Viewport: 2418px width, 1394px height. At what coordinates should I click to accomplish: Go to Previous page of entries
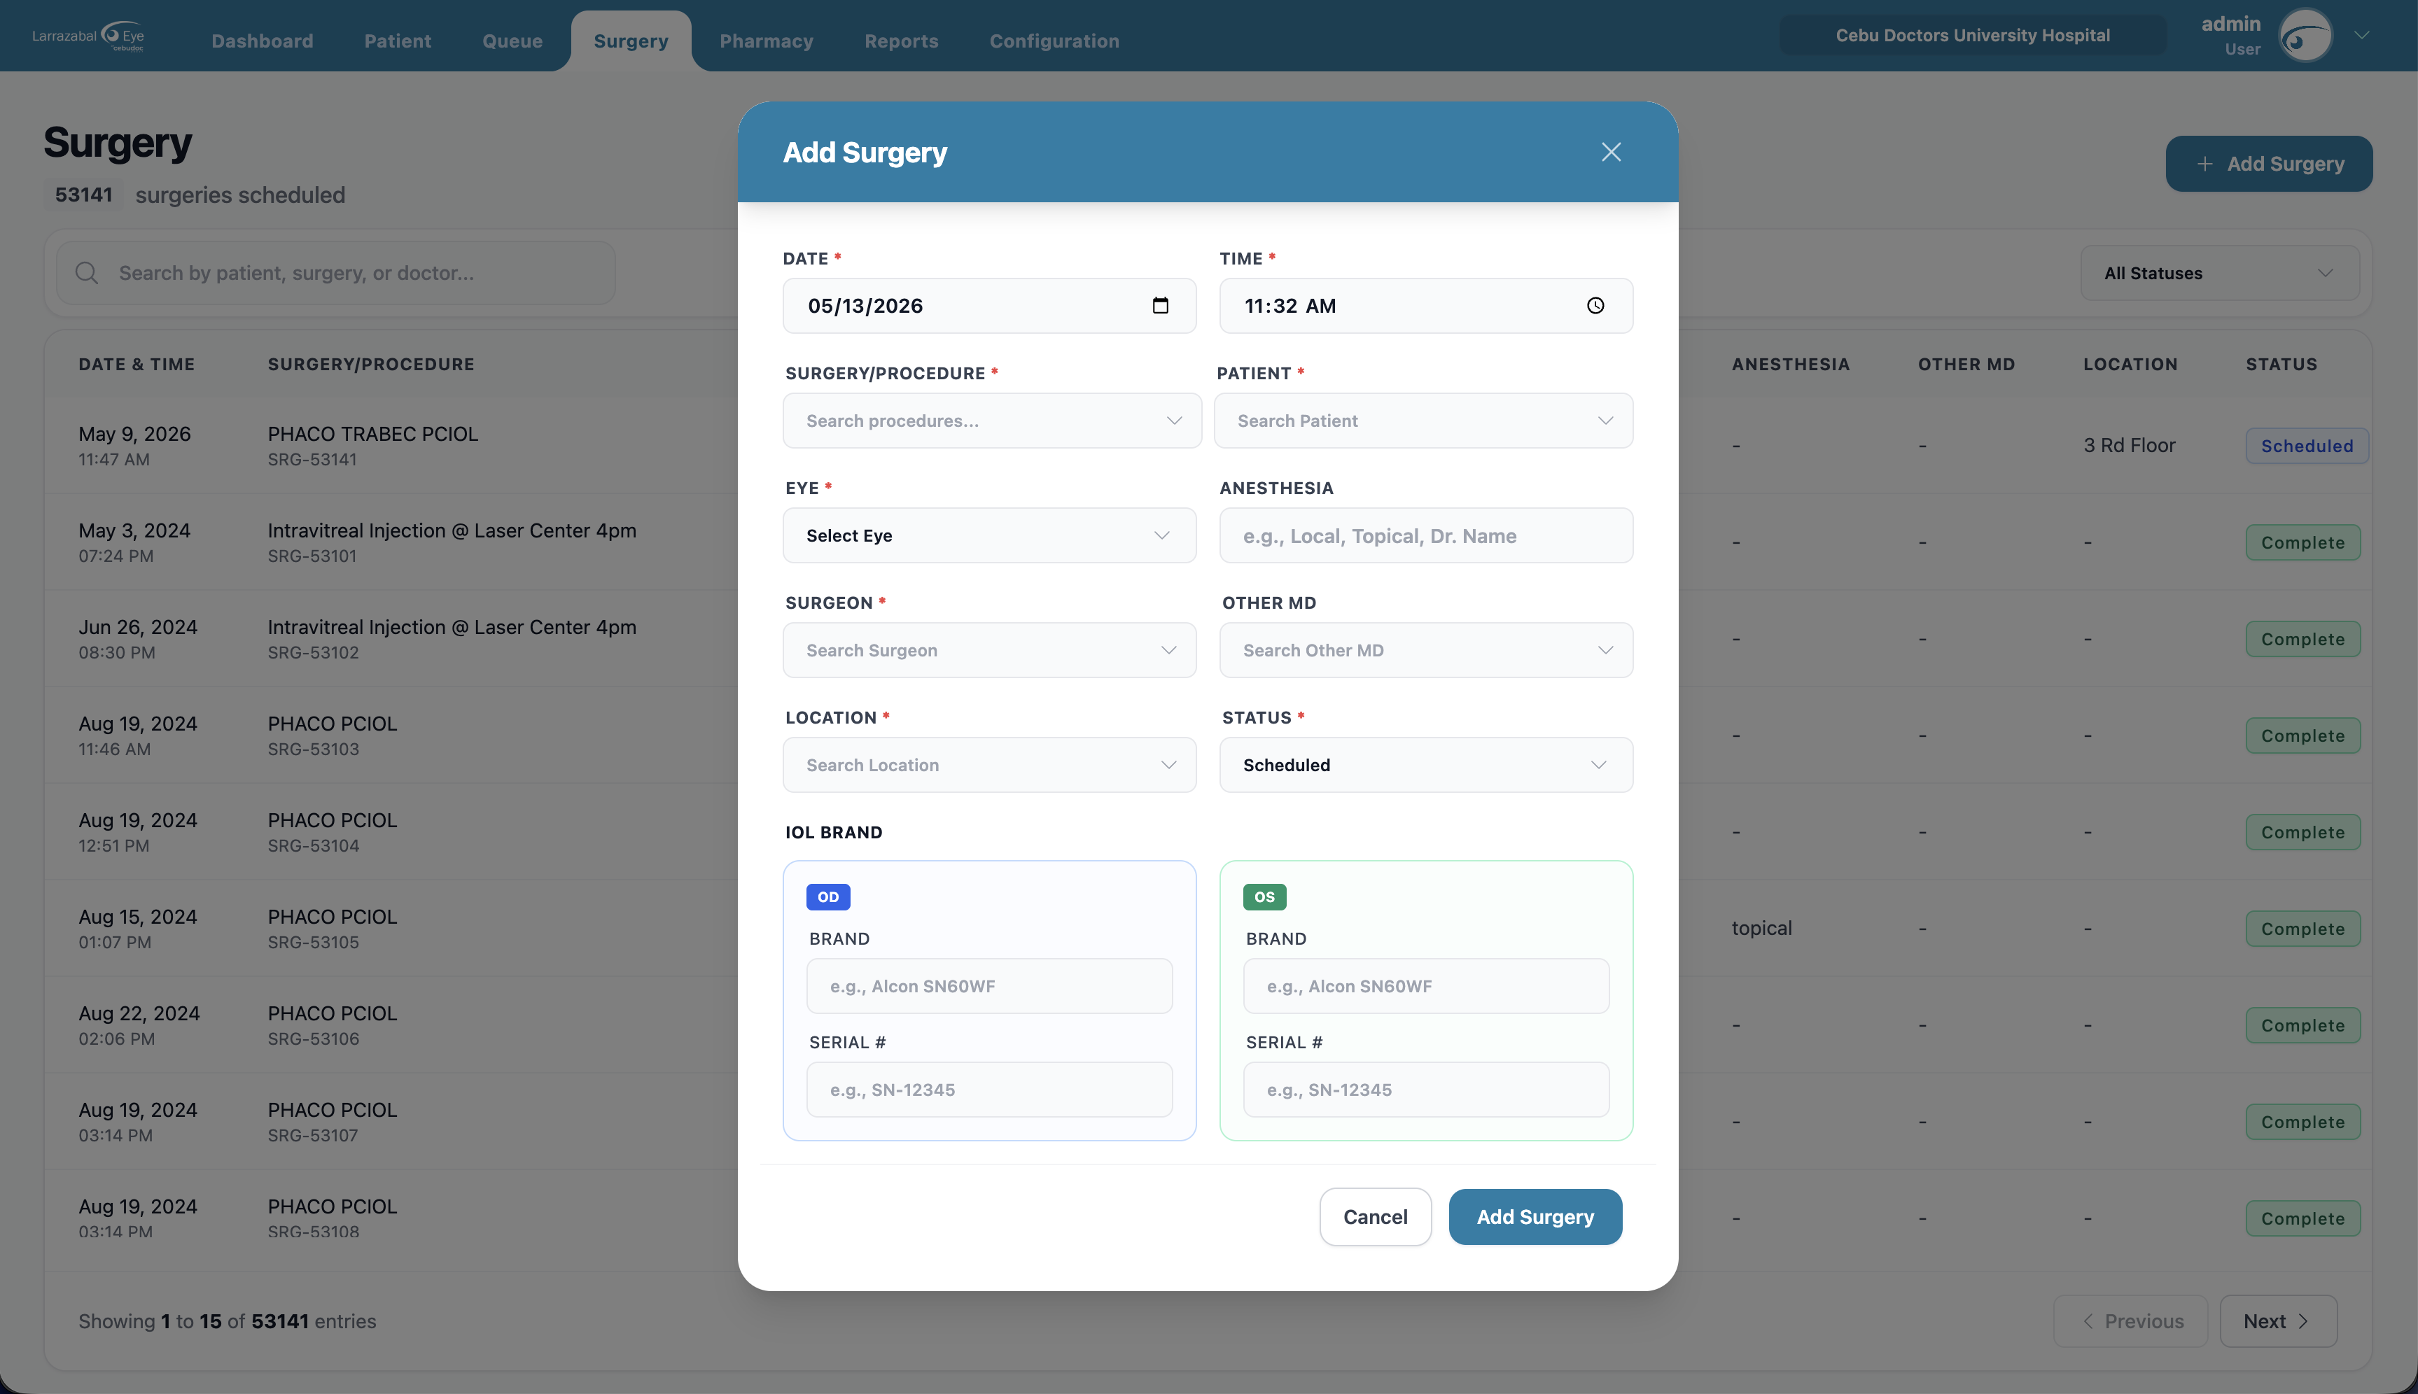pyautogui.click(x=2131, y=1321)
